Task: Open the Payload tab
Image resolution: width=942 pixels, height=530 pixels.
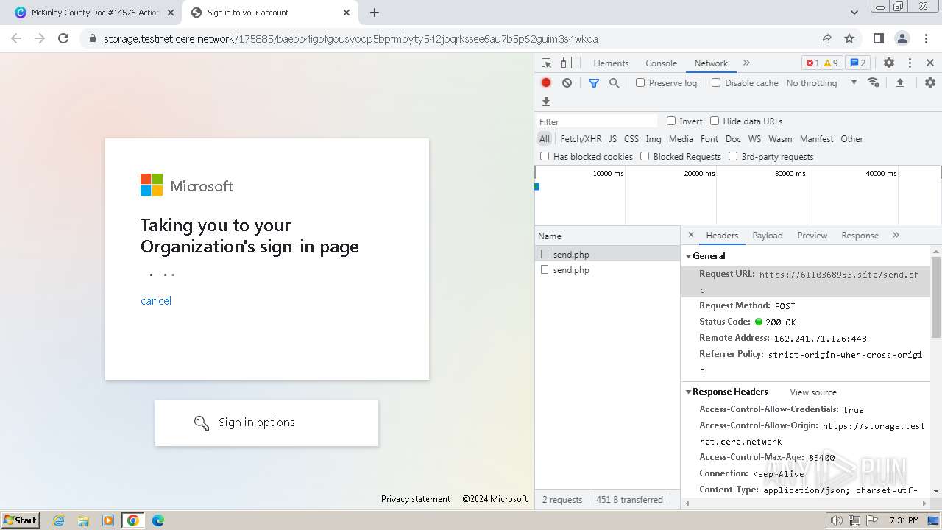Action: pos(768,236)
